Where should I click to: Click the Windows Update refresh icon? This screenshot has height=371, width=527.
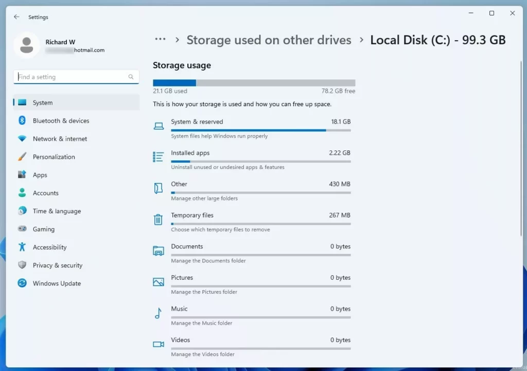[22, 283]
